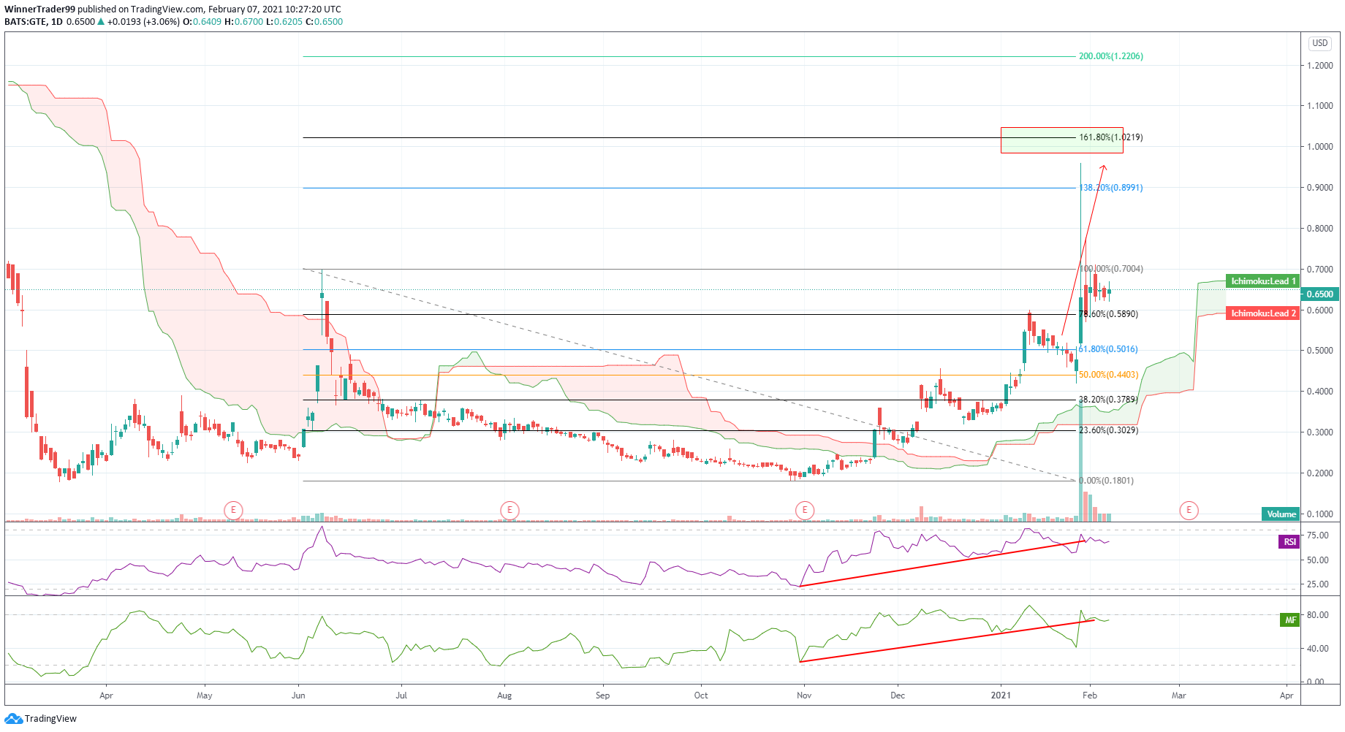Click the 1.0000 price axis label

[1320, 147]
